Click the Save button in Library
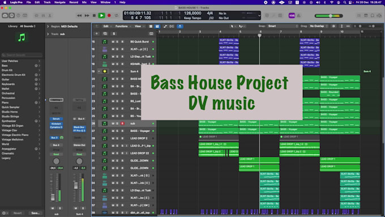 click(35, 213)
